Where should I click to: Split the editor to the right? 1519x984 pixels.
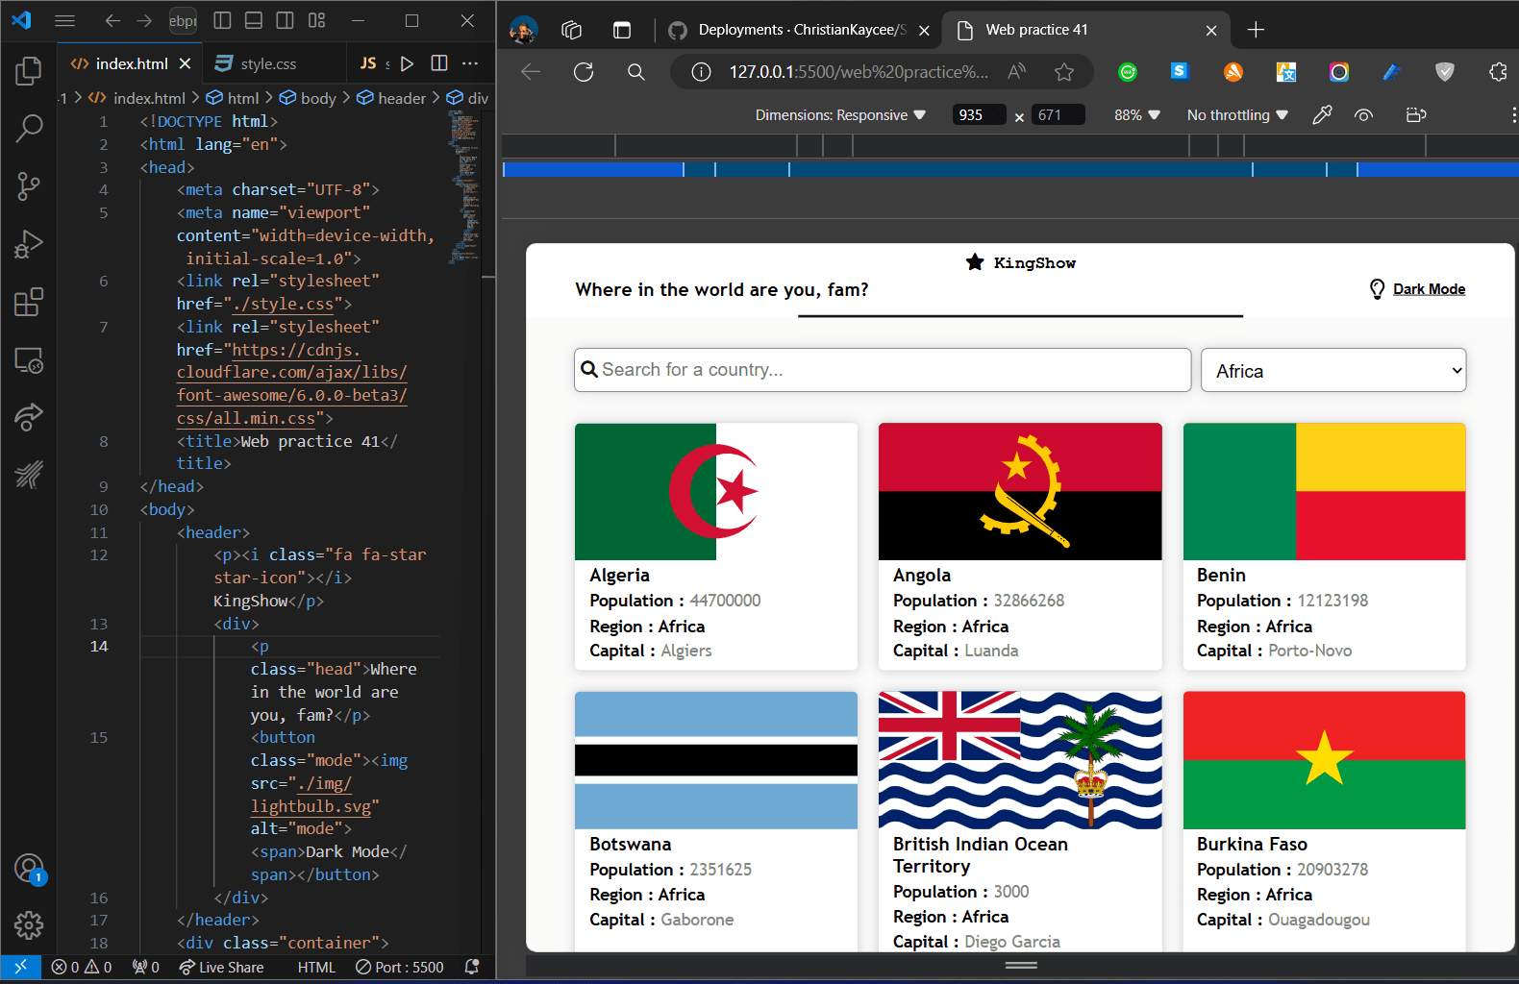click(x=439, y=63)
